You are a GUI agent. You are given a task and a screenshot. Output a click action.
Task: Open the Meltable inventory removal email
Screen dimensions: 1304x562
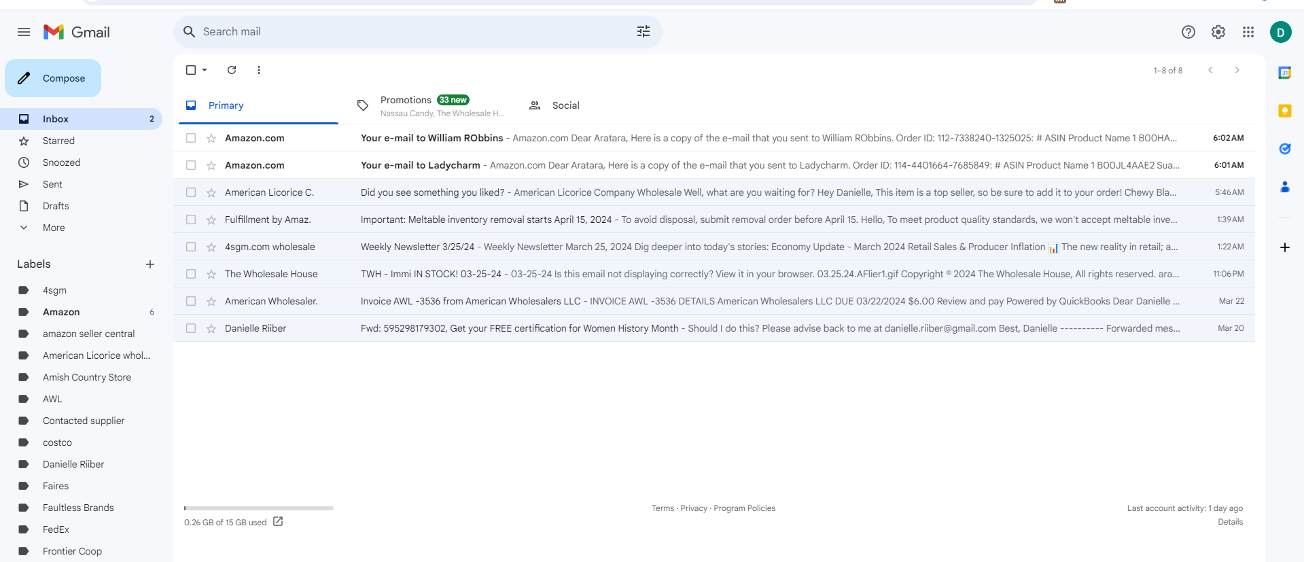[714, 219]
